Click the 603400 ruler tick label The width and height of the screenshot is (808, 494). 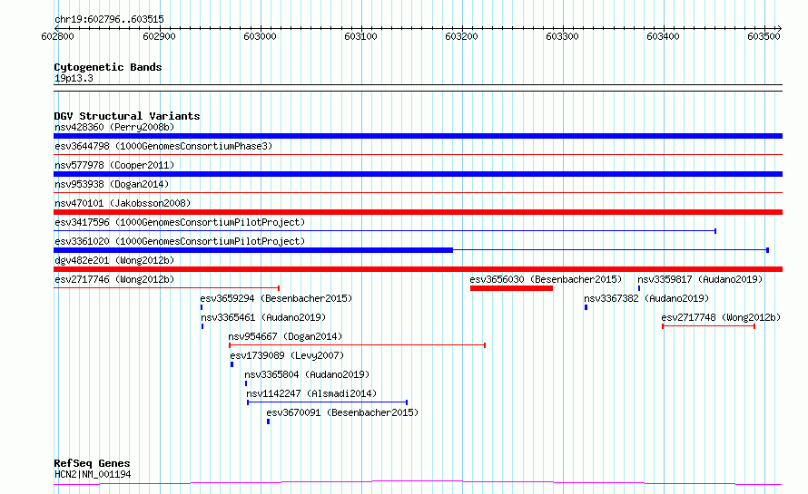click(663, 36)
